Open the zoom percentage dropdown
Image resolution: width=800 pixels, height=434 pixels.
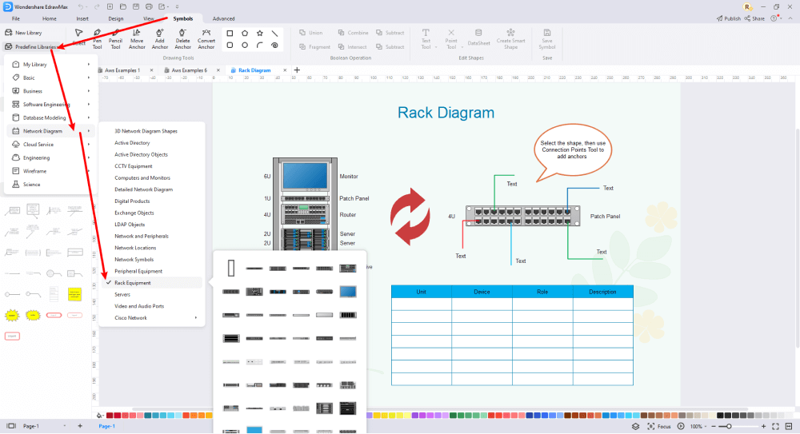click(699, 426)
